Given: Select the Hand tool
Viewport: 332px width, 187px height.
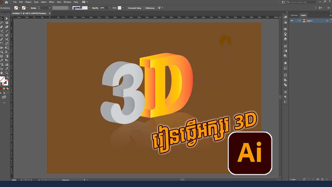Looking at the screenshot, I should [2, 73].
